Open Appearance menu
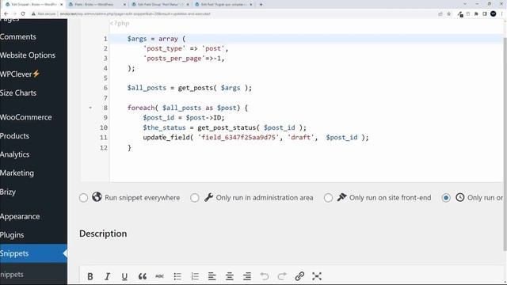 [x=20, y=216]
